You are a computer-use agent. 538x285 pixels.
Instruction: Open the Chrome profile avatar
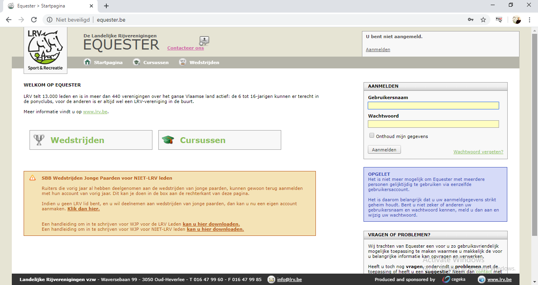click(x=517, y=20)
